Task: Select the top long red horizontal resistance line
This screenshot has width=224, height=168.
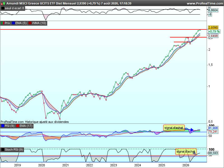Action: click(103, 29)
